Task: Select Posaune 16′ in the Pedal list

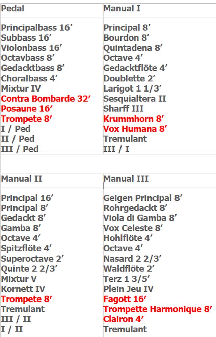Action: [27, 109]
